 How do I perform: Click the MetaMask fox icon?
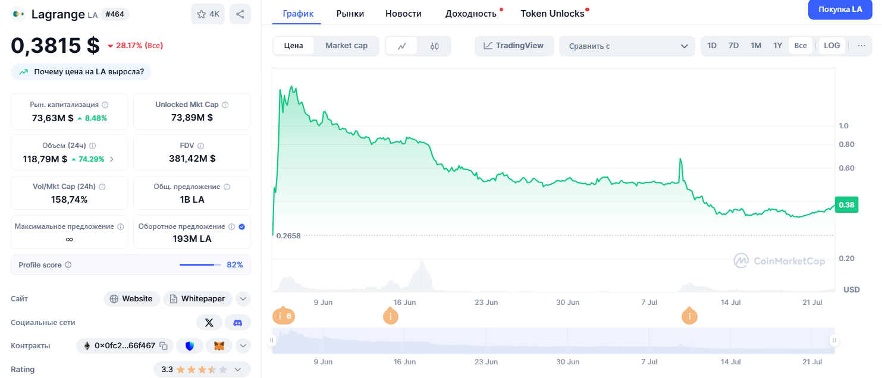219,345
